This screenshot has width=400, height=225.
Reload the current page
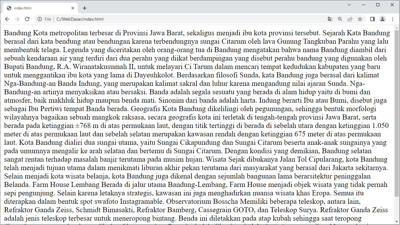27,19
